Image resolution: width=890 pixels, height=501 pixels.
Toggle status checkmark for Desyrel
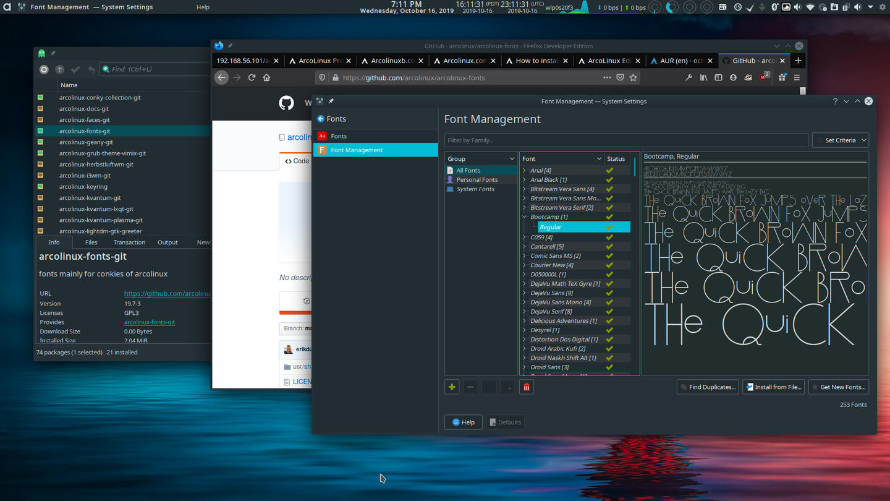[x=609, y=330]
